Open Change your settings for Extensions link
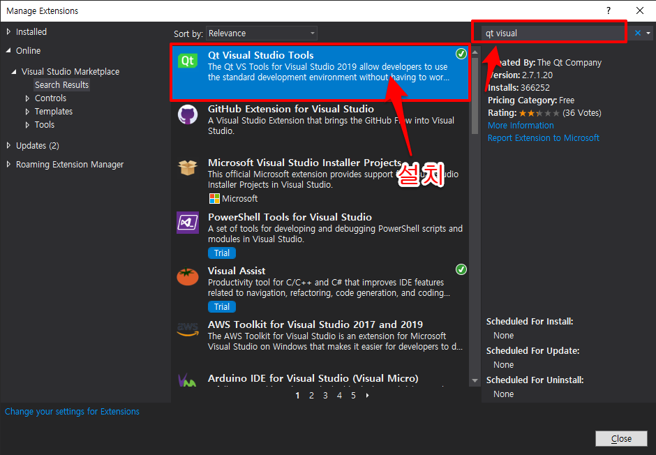Viewport: 656px width, 455px height. (72, 412)
